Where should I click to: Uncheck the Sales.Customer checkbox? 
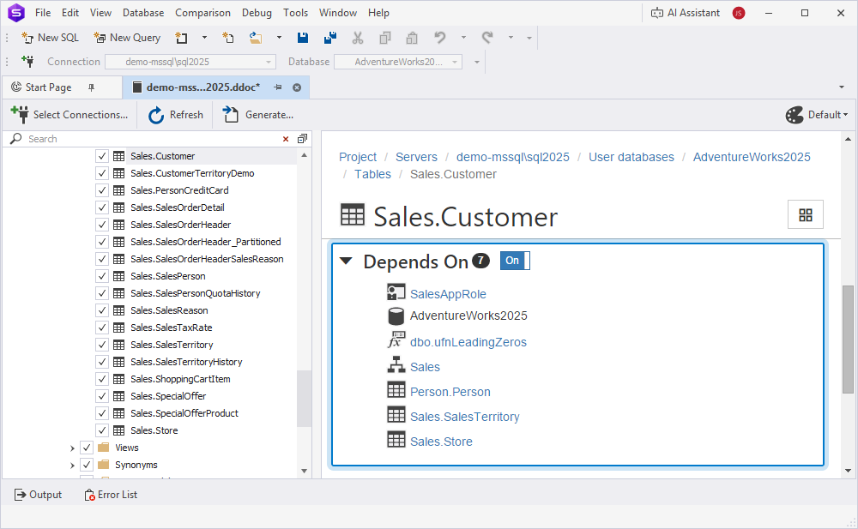click(102, 156)
